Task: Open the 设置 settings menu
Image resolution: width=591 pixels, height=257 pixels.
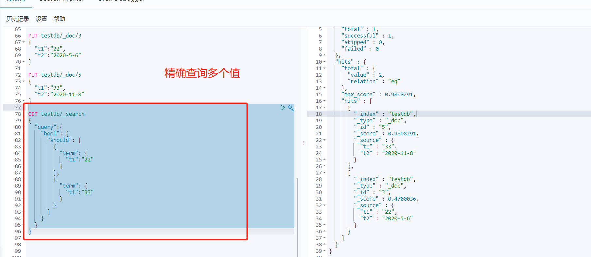Action: tap(42, 19)
